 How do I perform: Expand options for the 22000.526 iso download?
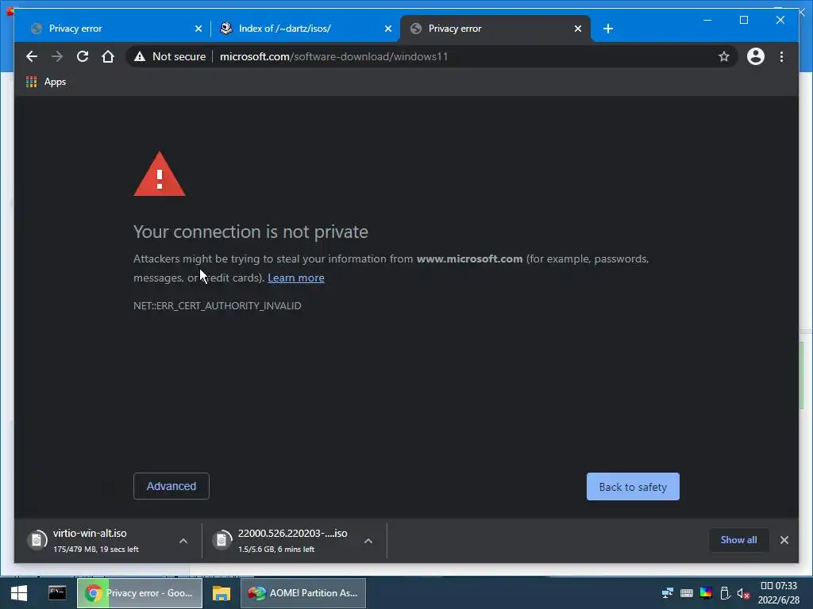click(368, 541)
